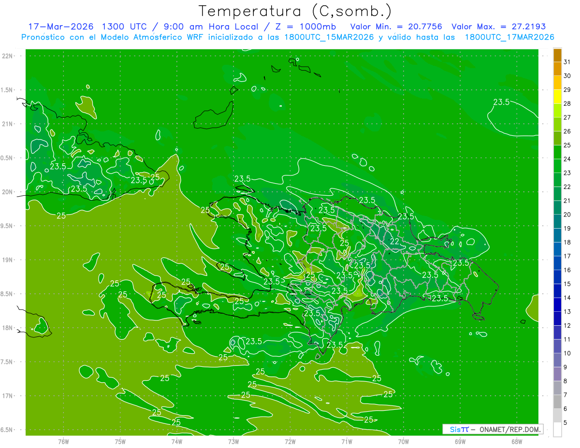Select the 17-Mar-2026 date text
This screenshot has height=448, width=580.
(61, 27)
